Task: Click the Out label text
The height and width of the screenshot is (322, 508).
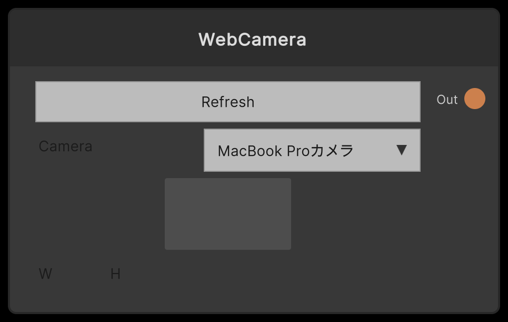Action: (446, 99)
